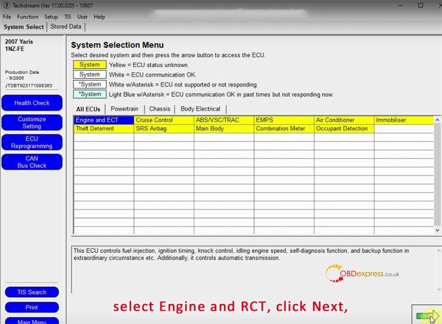Open the Setup menu
This screenshot has width=442, height=324.
(x=51, y=17)
